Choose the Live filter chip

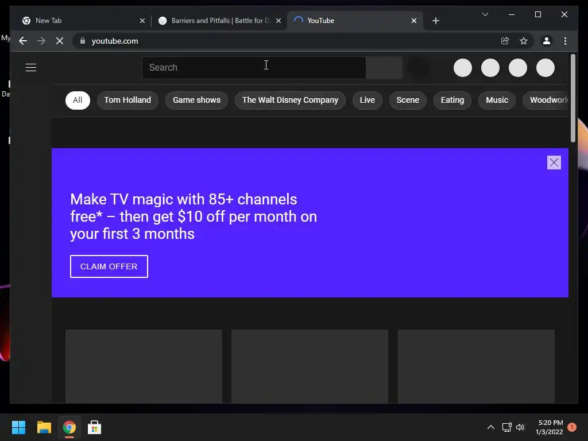pos(367,100)
